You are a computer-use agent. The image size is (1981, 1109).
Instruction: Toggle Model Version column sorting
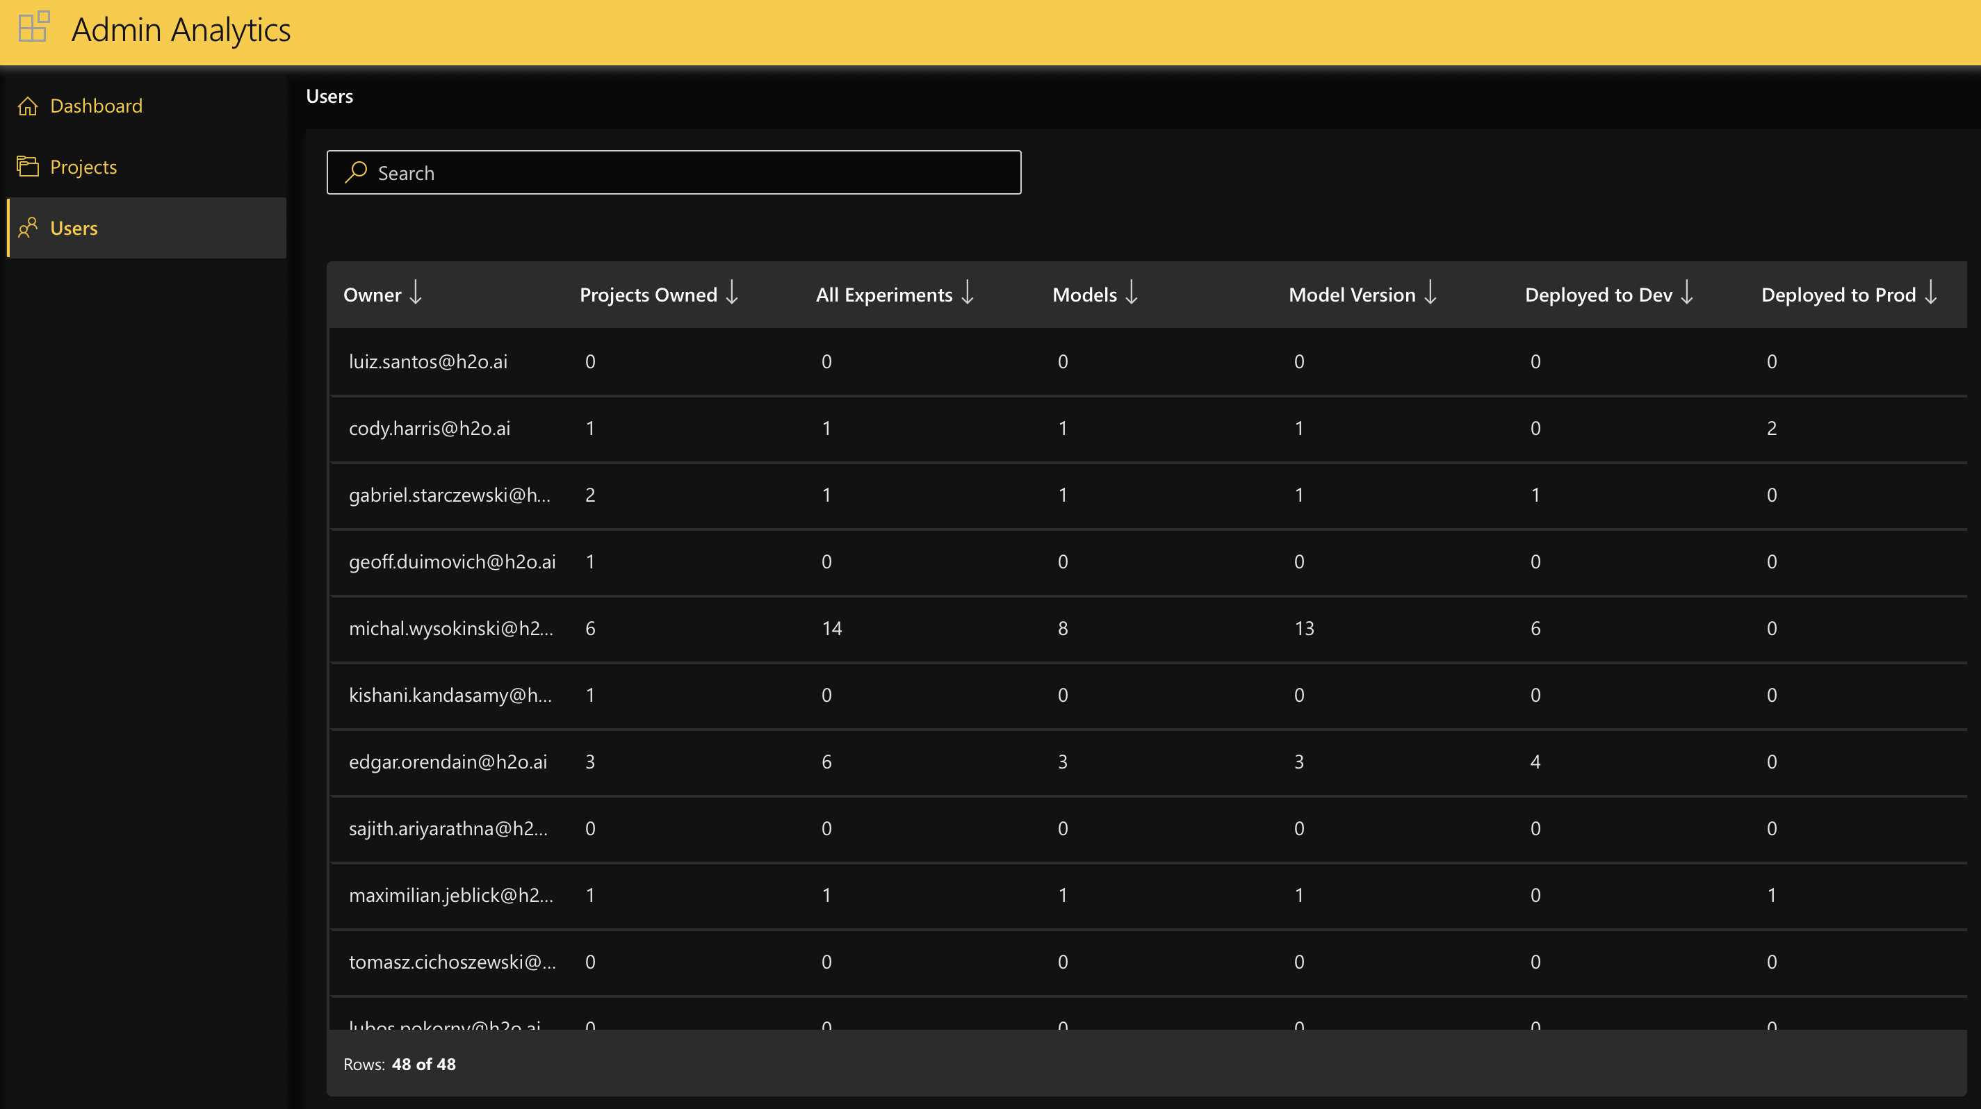click(x=1430, y=294)
